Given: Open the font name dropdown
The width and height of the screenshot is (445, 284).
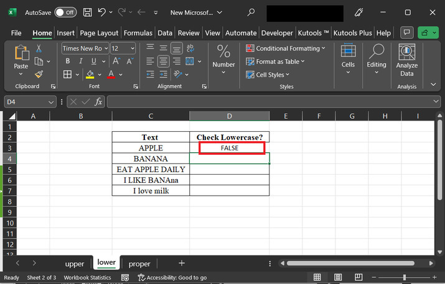Looking at the screenshot, I should pos(106,48).
